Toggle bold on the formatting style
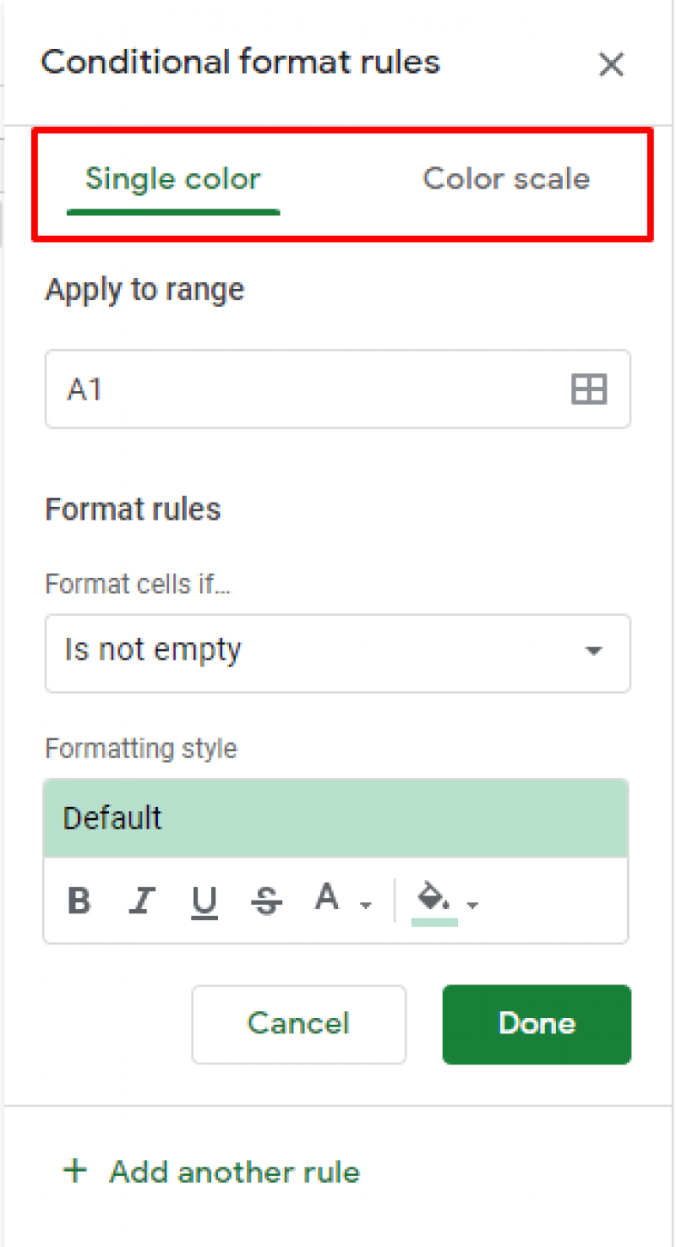This screenshot has width=676, height=1247. click(x=79, y=901)
